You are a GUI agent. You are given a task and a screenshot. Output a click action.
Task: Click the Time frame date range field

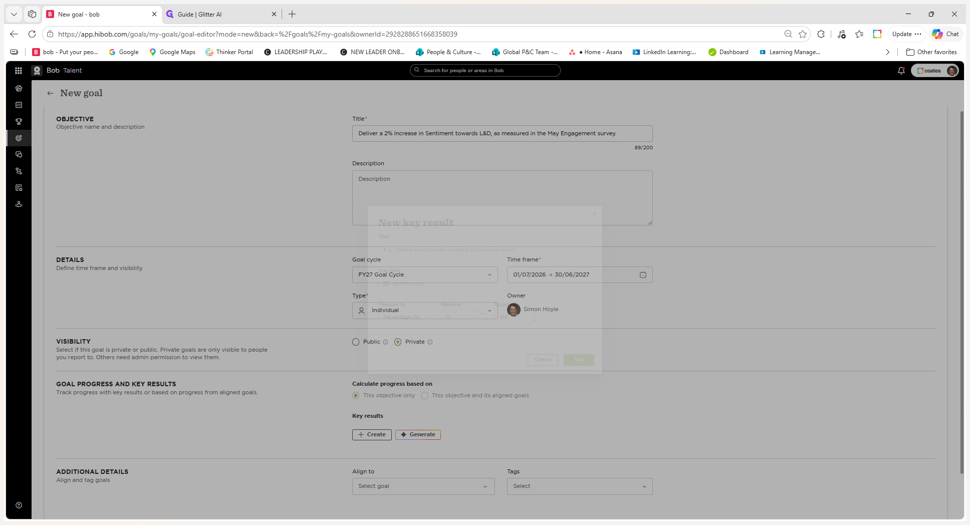click(580, 275)
